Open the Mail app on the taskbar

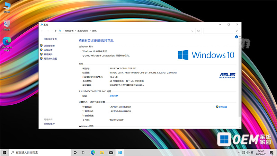[111, 153]
